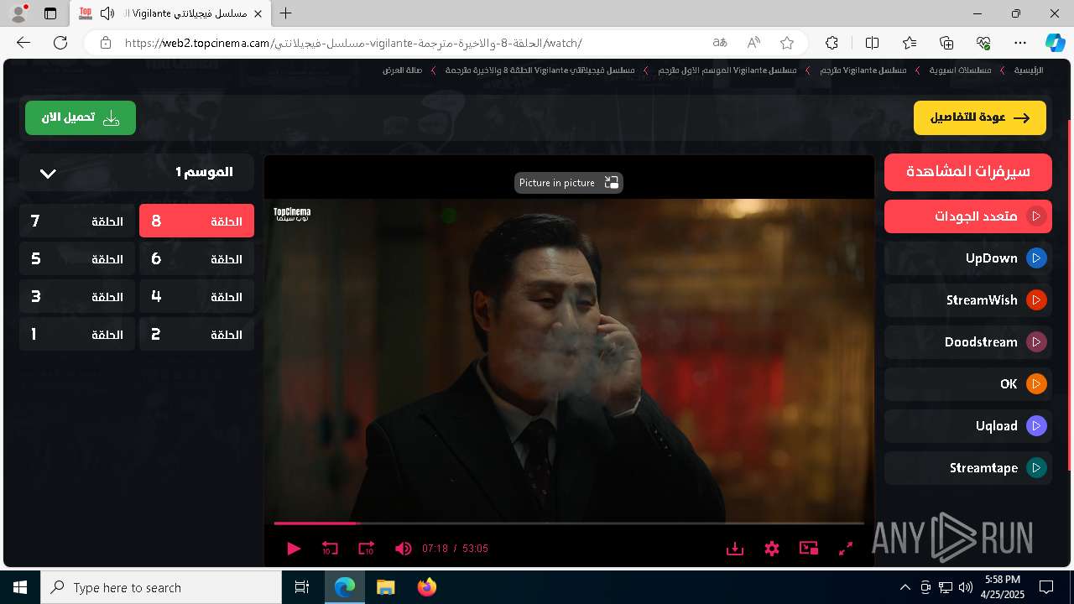Click the page vertical scrollbar
The width and height of the screenshot is (1074, 604).
point(1069,294)
